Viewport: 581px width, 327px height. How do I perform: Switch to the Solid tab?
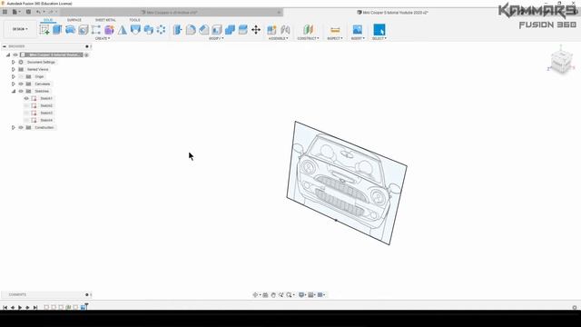48,20
